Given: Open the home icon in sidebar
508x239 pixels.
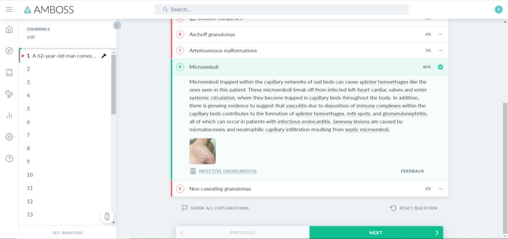Looking at the screenshot, I should pyautogui.click(x=9, y=29).
